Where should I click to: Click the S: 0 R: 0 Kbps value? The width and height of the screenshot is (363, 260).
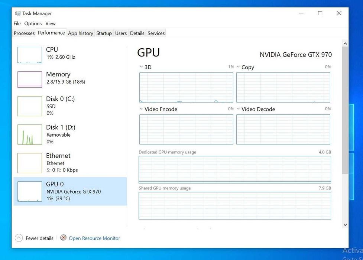(62, 170)
